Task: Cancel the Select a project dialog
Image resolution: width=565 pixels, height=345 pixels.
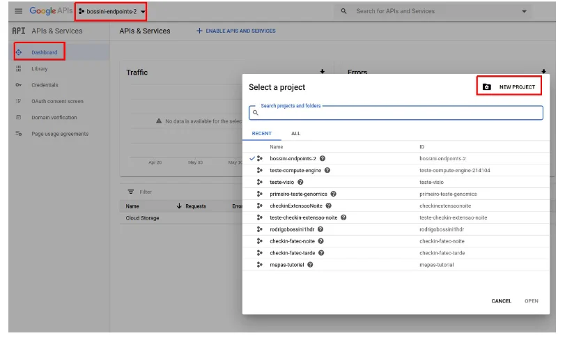Action: click(501, 301)
